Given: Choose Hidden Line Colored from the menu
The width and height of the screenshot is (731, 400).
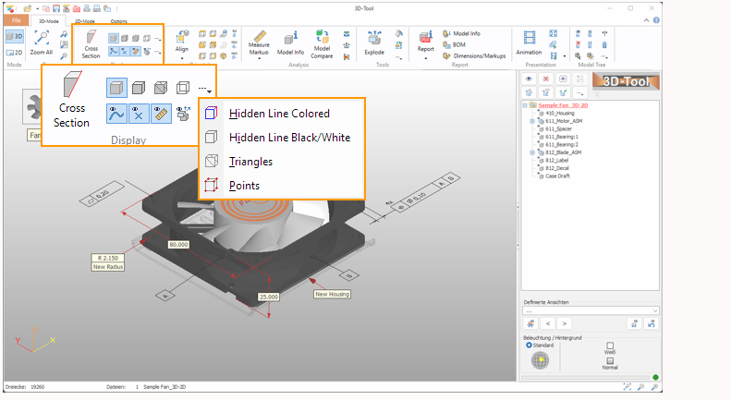Looking at the screenshot, I should pyautogui.click(x=279, y=114).
